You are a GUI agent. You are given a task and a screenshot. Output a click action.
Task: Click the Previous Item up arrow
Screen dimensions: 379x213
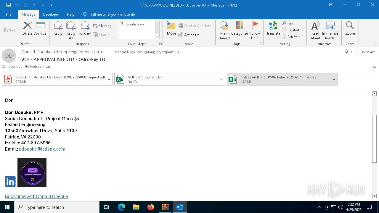coord(34,5)
